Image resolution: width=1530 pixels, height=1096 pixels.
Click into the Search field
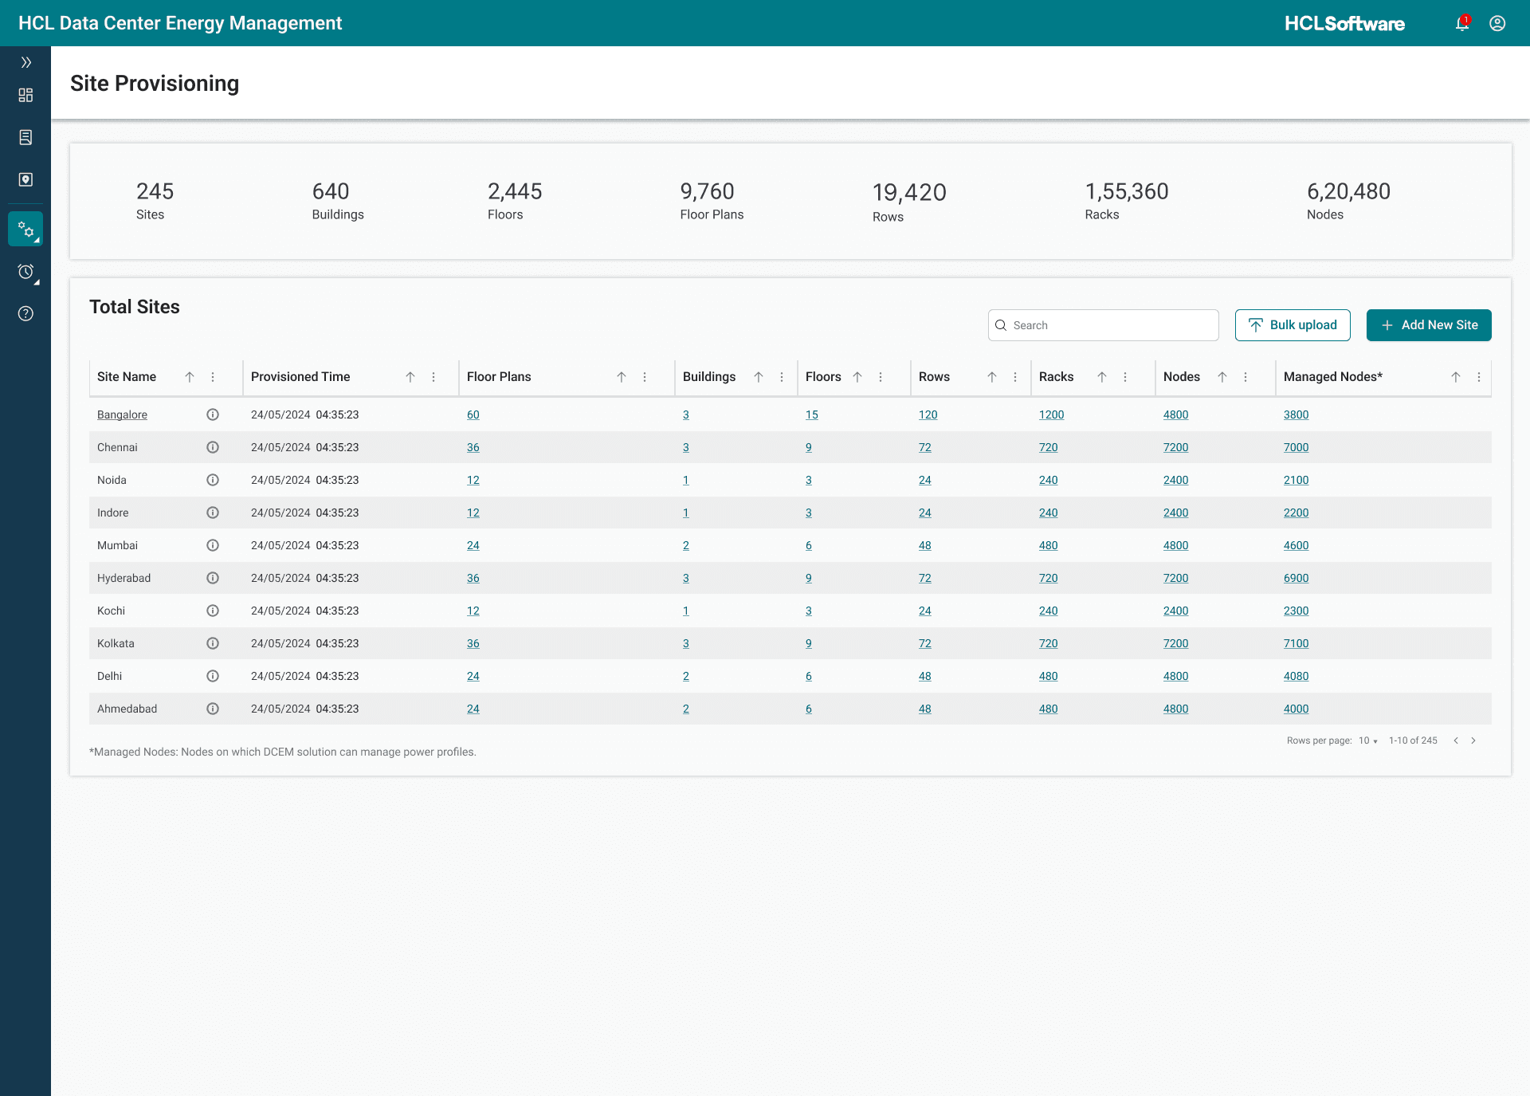point(1103,325)
